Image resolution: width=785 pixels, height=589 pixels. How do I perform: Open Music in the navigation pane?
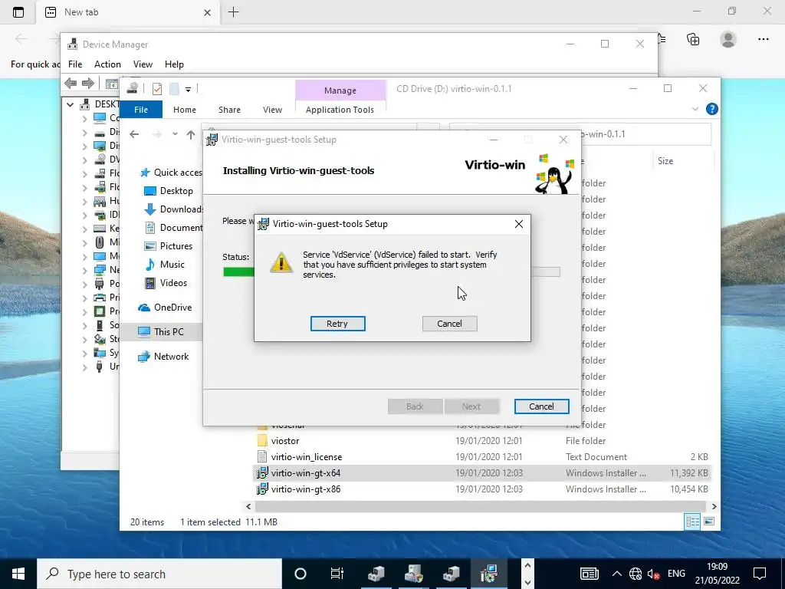165,265
